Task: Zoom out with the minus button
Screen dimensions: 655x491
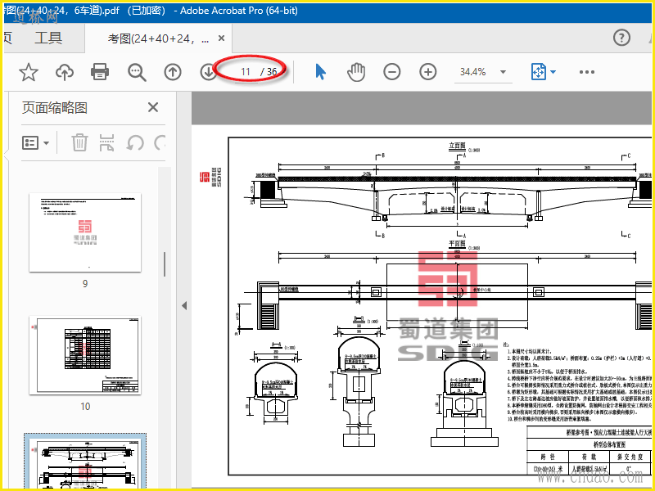Action: 392,72
